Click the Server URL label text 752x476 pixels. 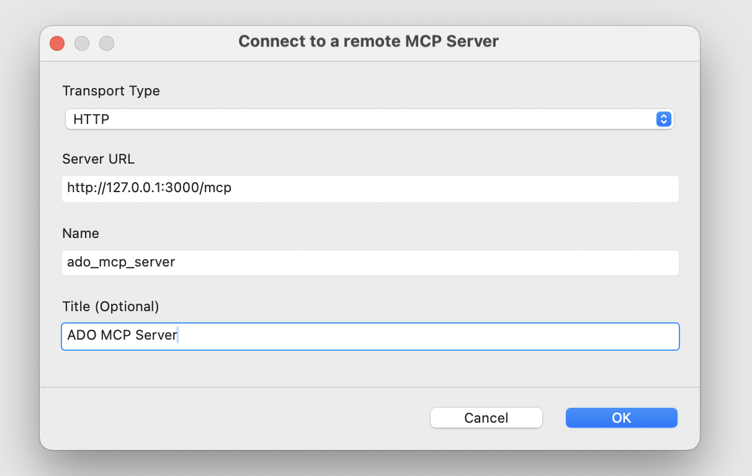98,159
